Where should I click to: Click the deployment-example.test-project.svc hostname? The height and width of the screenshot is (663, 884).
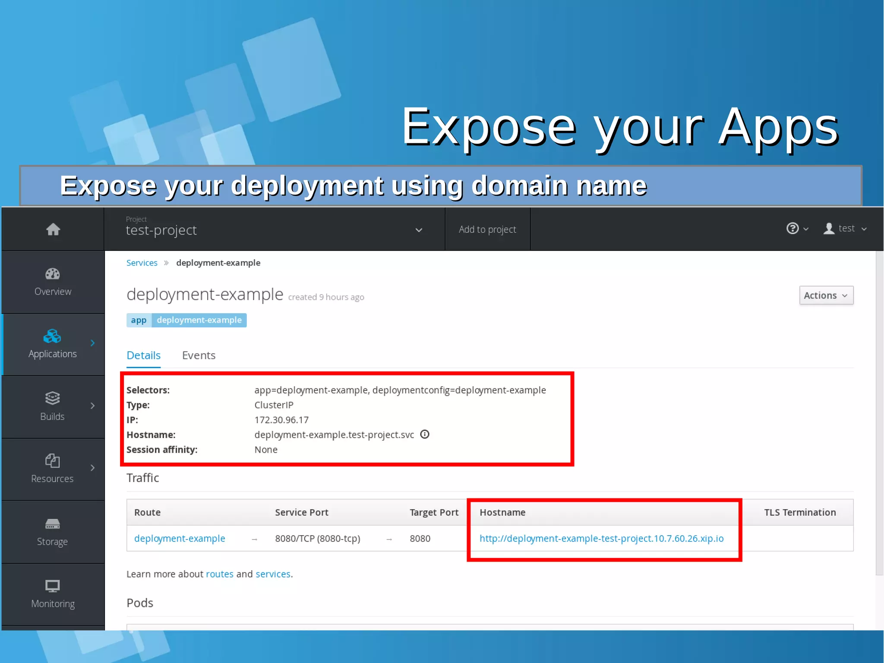tap(334, 435)
